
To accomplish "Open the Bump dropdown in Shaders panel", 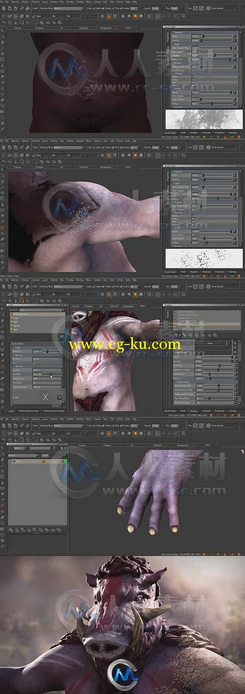I will (210, 343).
